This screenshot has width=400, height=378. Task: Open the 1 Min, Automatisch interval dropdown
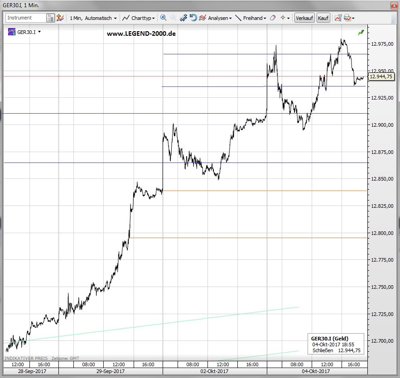[93, 18]
